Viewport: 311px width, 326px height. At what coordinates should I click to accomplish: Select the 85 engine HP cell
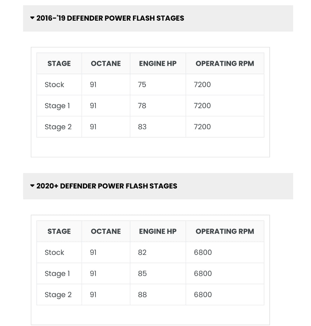click(142, 273)
